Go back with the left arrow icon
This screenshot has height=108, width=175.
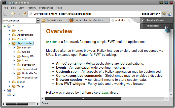pyautogui.click(x=13, y=14)
